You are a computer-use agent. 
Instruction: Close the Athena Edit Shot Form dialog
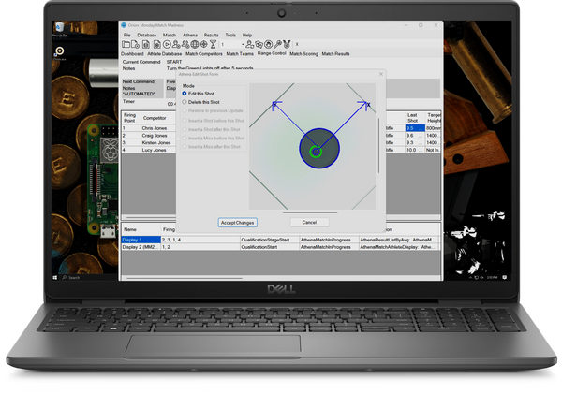click(380, 74)
